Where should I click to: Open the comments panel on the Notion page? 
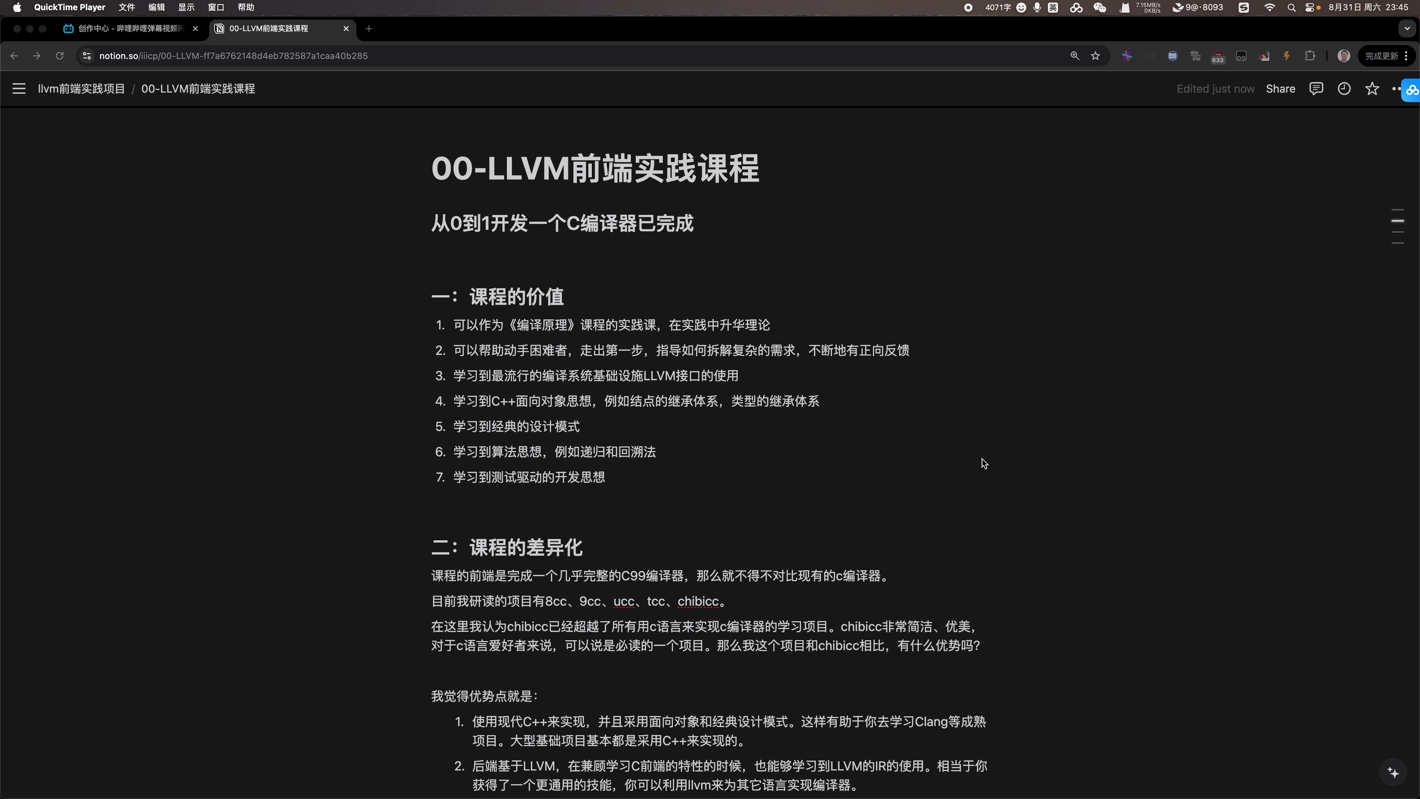point(1316,88)
